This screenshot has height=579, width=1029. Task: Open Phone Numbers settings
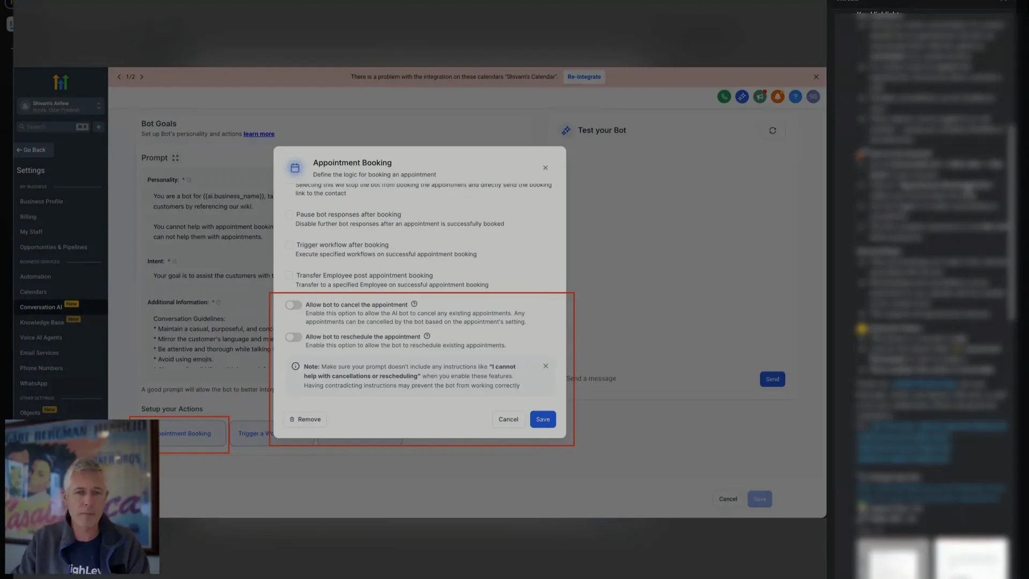tap(41, 368)
